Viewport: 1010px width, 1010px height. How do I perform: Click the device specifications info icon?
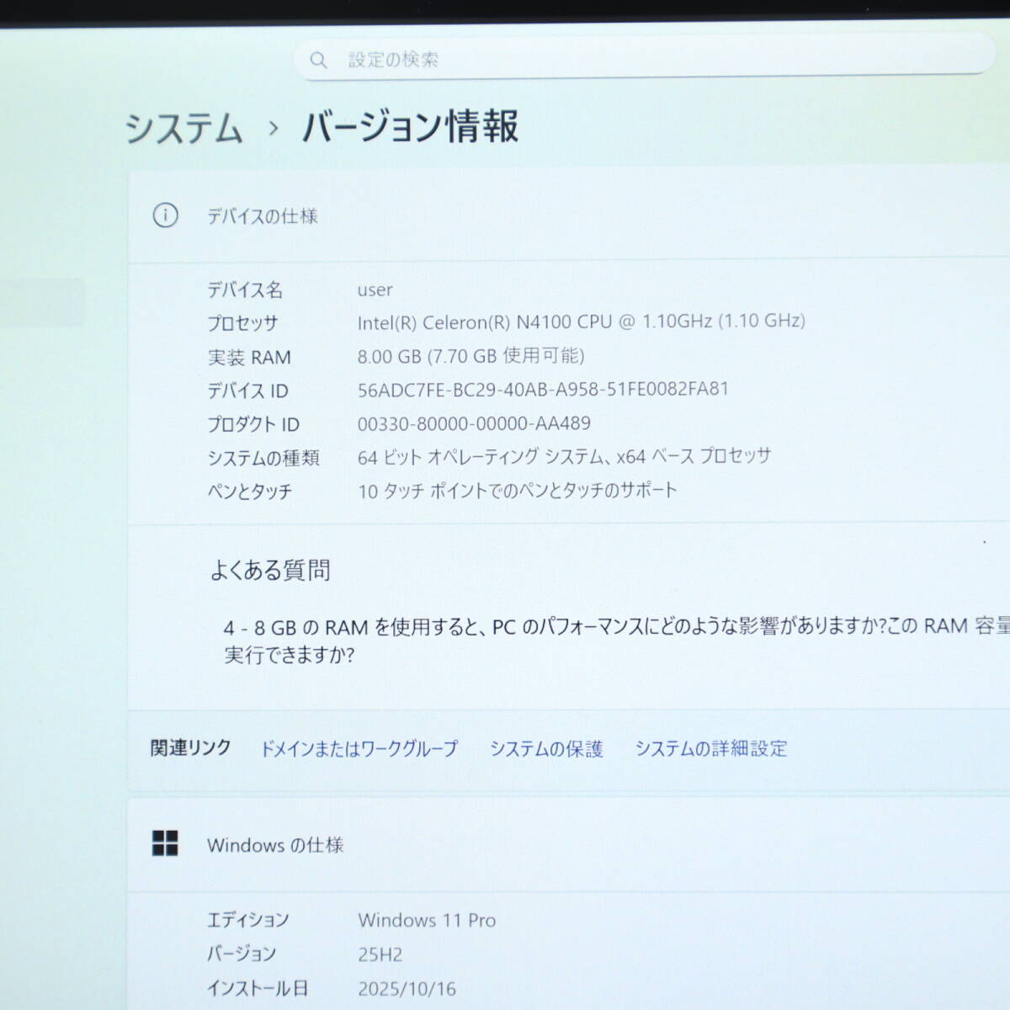point(166,215)
